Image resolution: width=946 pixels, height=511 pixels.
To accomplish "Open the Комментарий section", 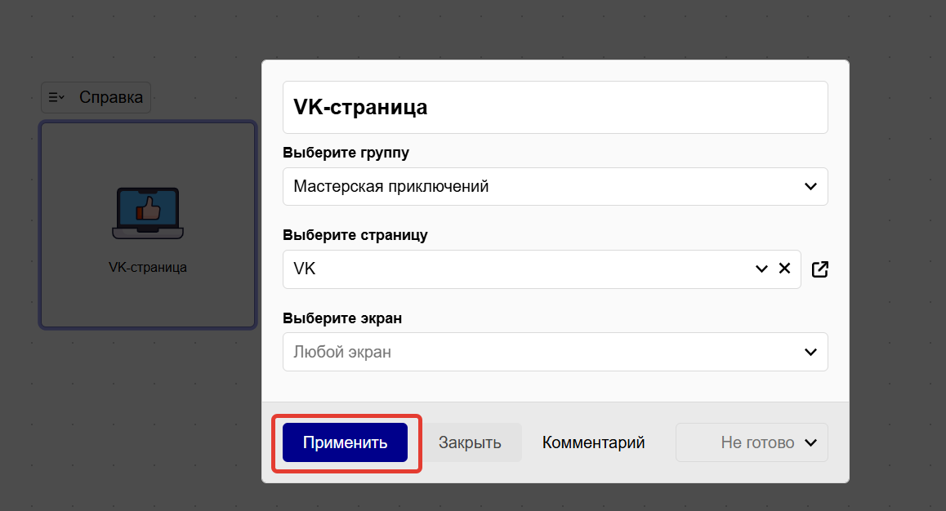I will point(593,442).
